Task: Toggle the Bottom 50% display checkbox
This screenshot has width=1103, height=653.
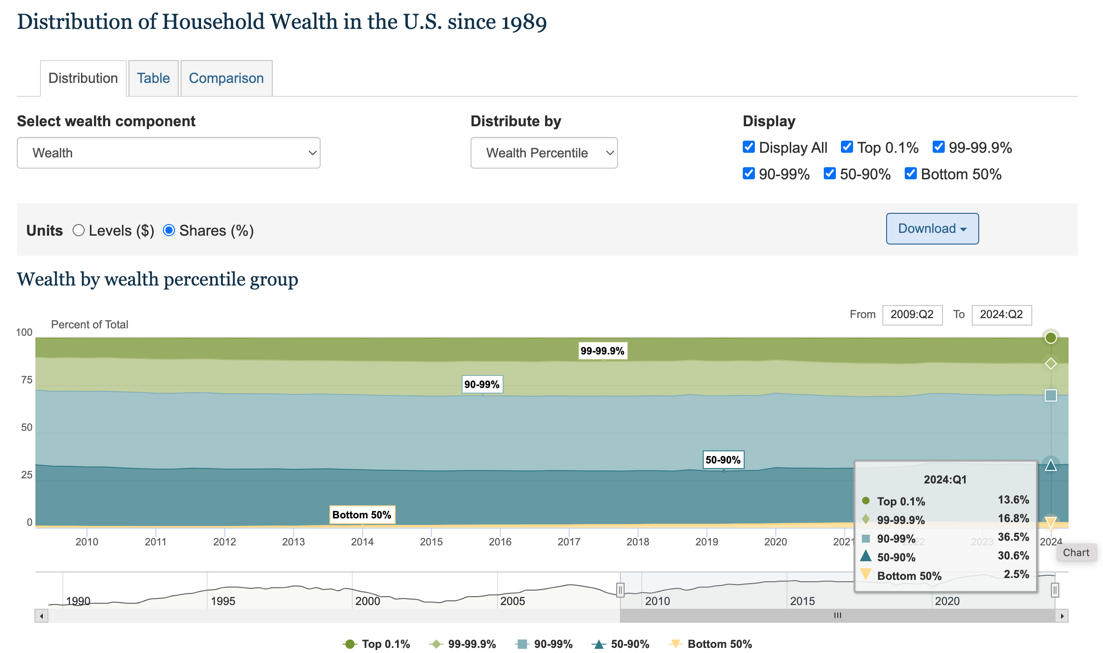Action: [x=911, y=174]
